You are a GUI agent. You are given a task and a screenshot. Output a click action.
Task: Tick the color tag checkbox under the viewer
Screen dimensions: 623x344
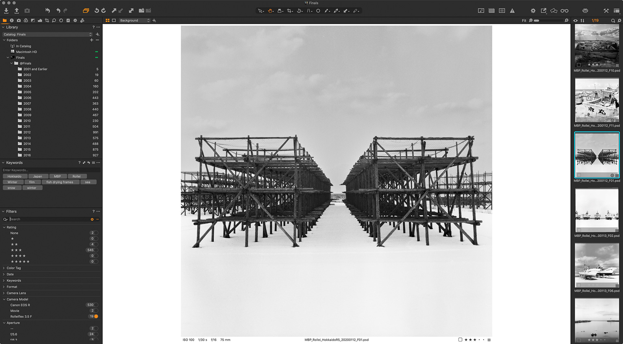[x=460, y=340]
